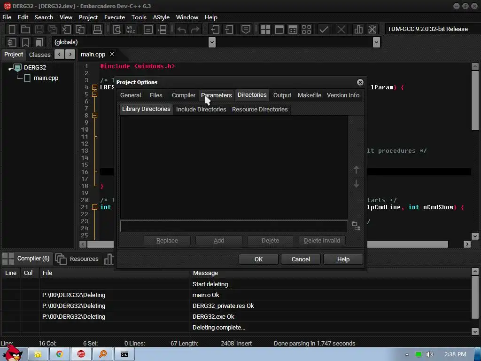481x361 pixels.
Task: Open the Resources bottom panel tab
Action: click(78, 259)
